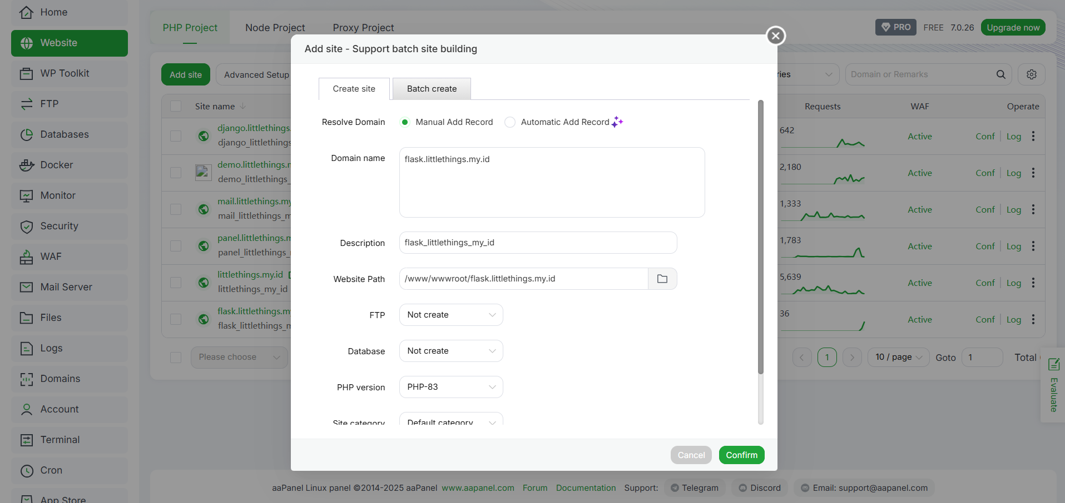Click the WAF sidebar icon
This screenshot has height=503, width=1065.
coord(26,256)
